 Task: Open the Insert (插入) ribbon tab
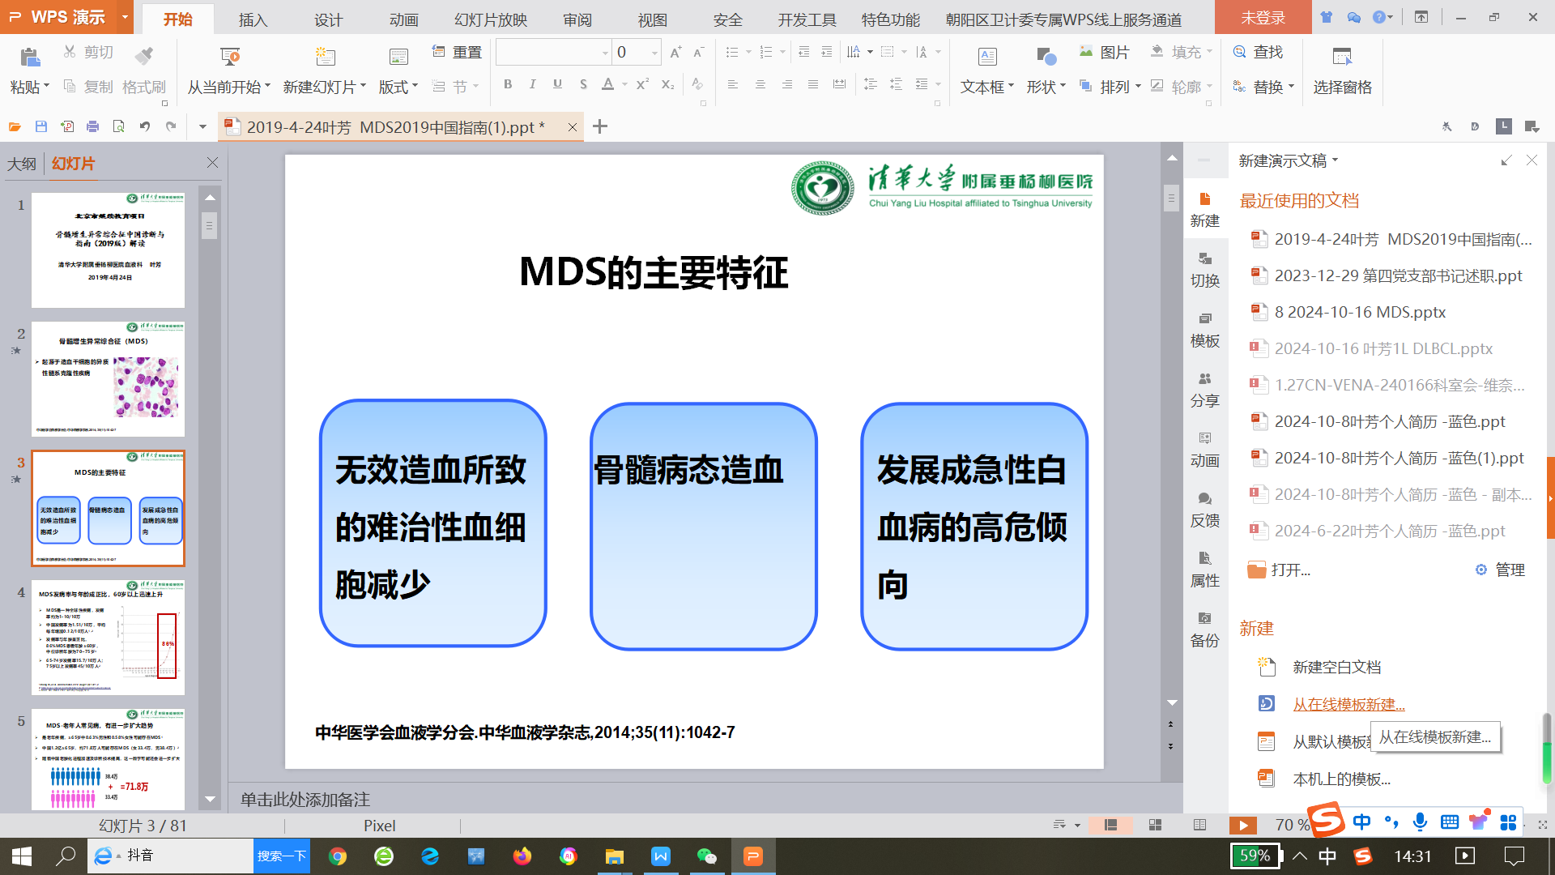pos(253,19)
